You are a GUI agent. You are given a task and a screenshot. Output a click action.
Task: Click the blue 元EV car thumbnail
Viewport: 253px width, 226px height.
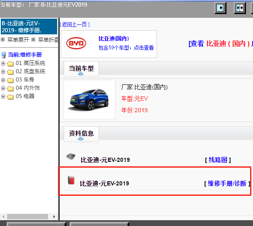[89, 100]
